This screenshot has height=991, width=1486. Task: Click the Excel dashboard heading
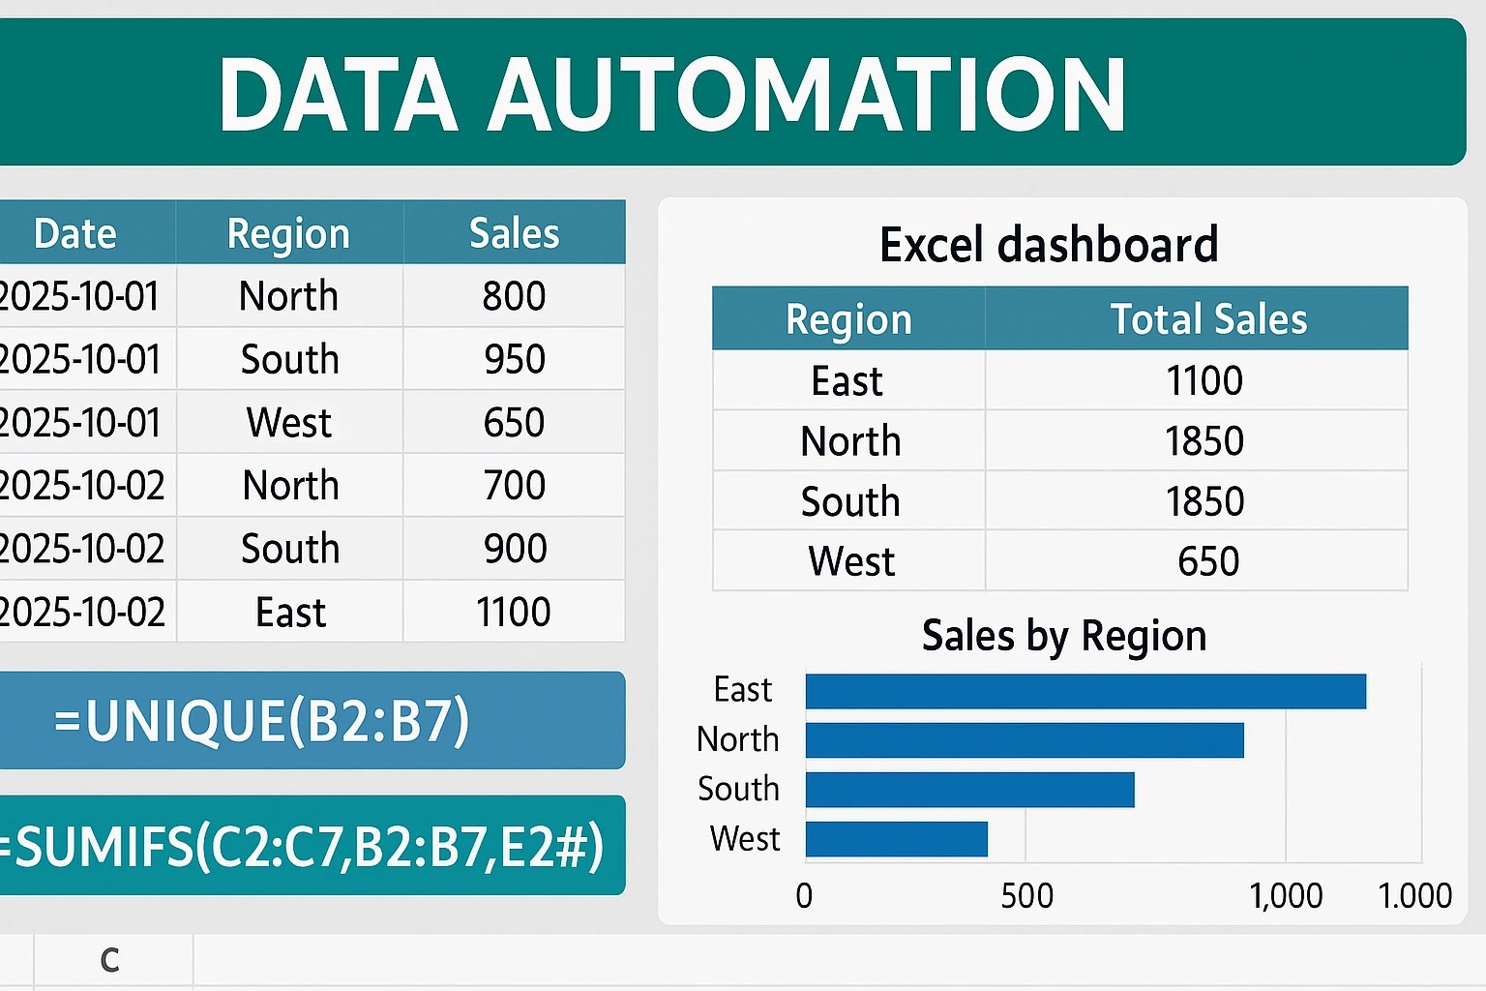tap(1049, 244)
